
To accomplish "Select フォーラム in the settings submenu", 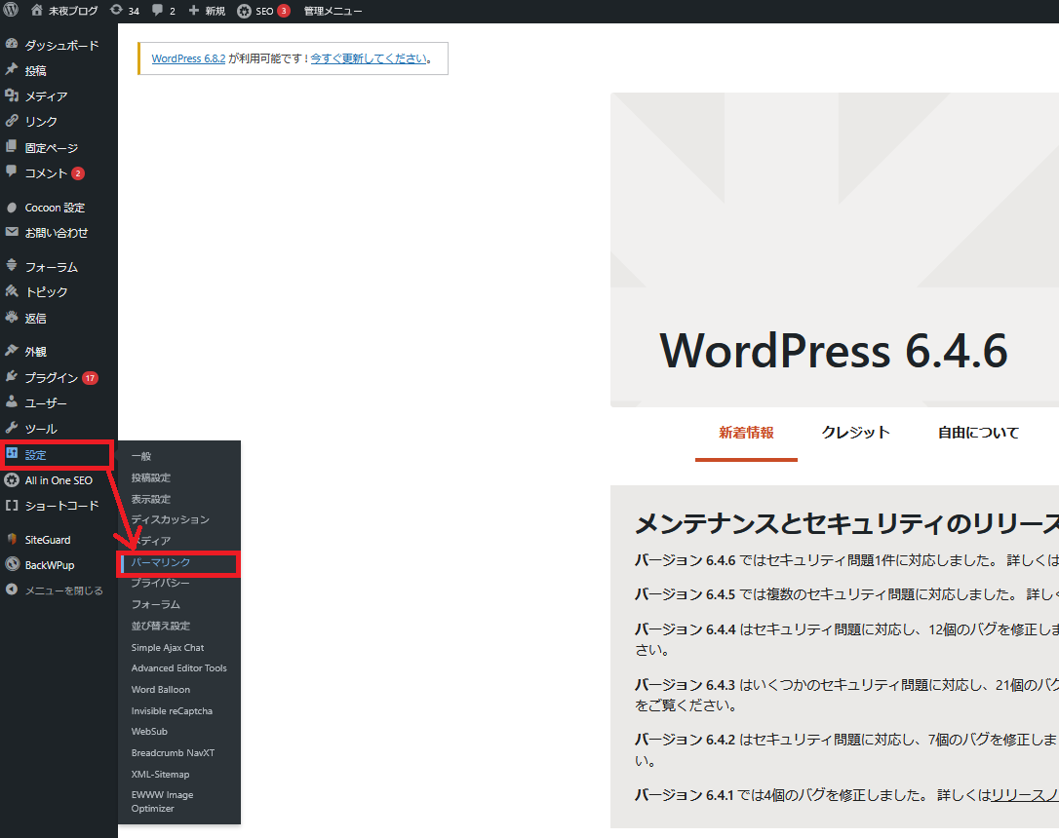I will [x=155, y=604].
